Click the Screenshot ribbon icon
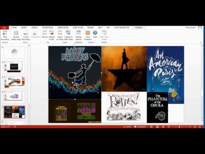205x154 pixels. [x=35, y=35]
